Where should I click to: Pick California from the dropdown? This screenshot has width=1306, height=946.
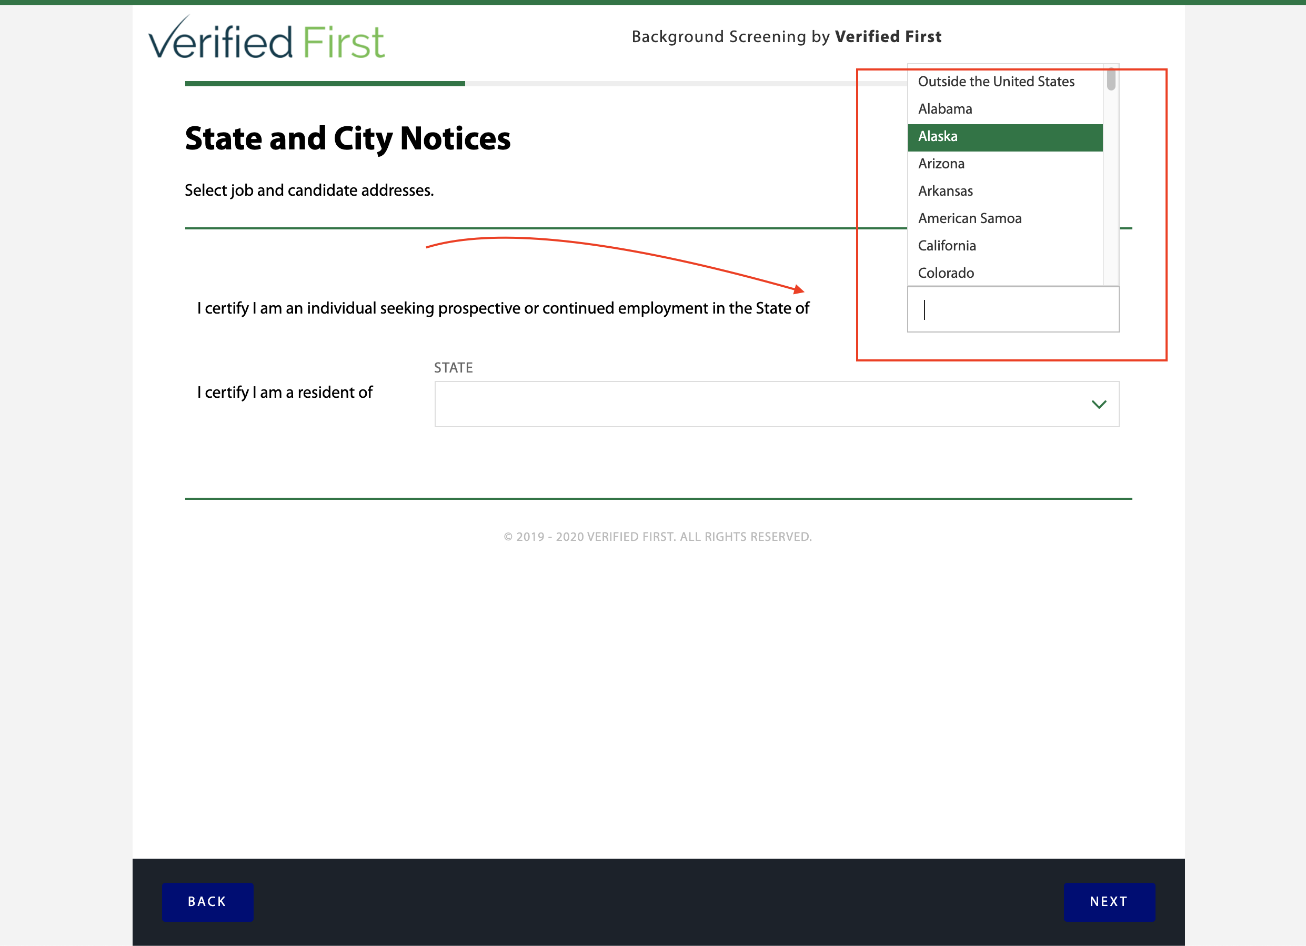pyautogui.click(x=1005, y=246)
